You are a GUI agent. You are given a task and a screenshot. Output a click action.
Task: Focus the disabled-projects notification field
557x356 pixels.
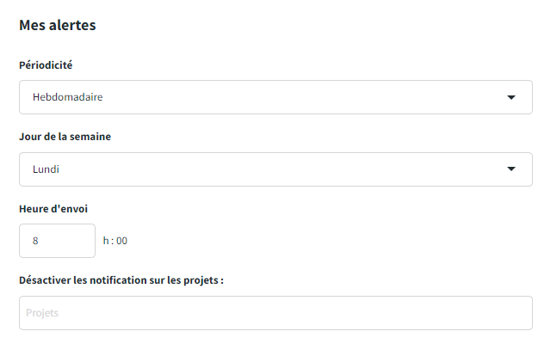coord(275,313)
